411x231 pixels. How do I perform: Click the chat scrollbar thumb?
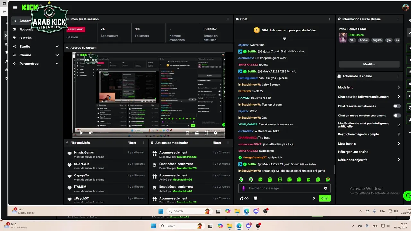click(x=335, y=169)
